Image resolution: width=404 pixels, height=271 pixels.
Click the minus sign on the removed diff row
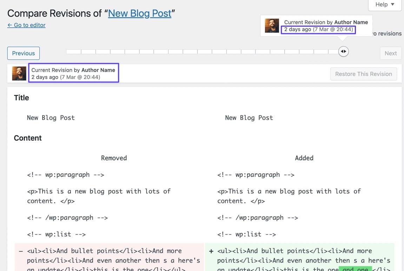tap(21, 251)
